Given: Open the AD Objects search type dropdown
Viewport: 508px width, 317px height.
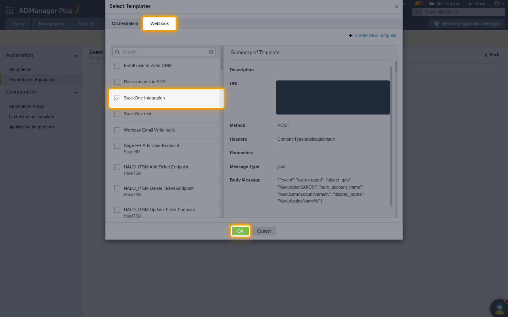Looking at the screenshot, I should 417,12.
